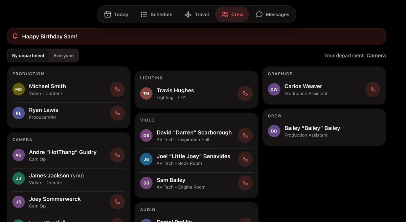Open RL avatar for Ryan Lewis
This screenshot has height=222, width=406.
tap(19, 113)
